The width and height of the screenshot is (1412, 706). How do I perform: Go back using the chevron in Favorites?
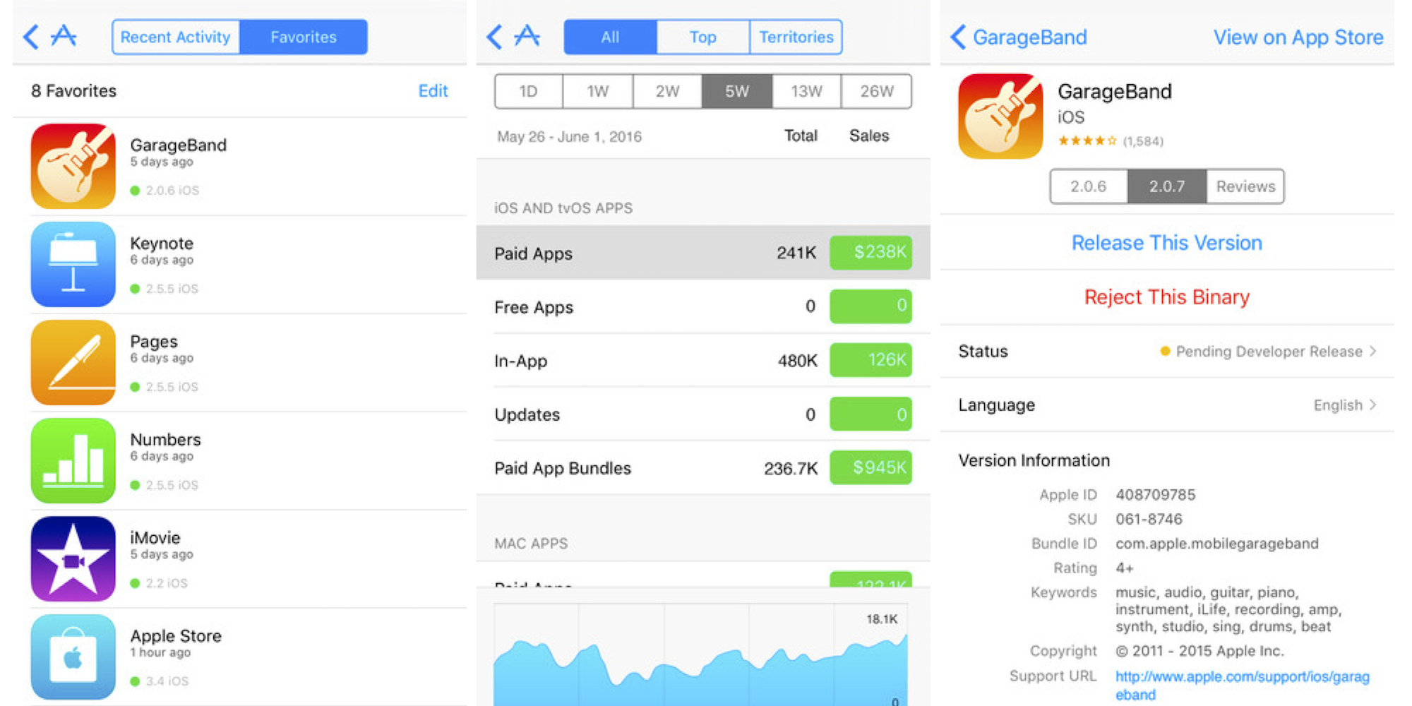point(30,37)
